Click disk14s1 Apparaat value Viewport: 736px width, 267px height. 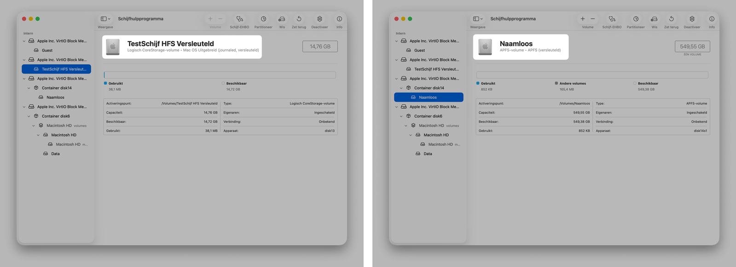coord(700,131)
